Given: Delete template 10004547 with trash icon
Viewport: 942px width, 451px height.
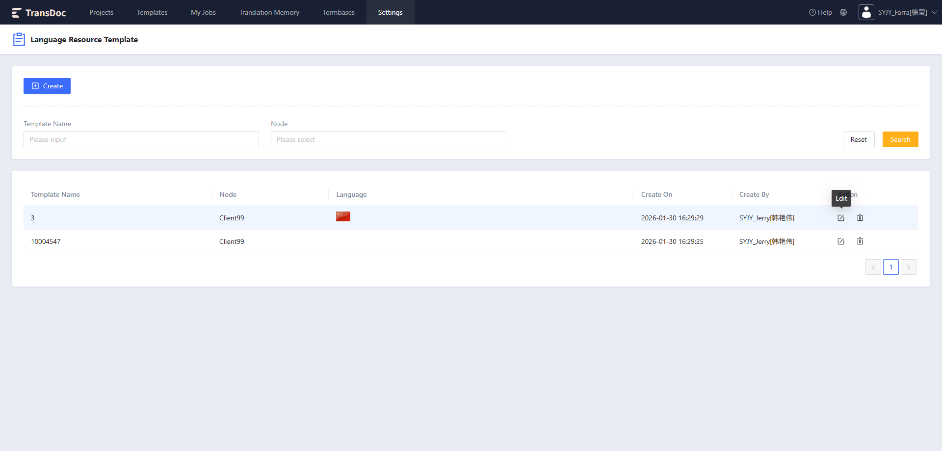Looking at the screenshot, I should pyautogui.click(x=860, y=241).
